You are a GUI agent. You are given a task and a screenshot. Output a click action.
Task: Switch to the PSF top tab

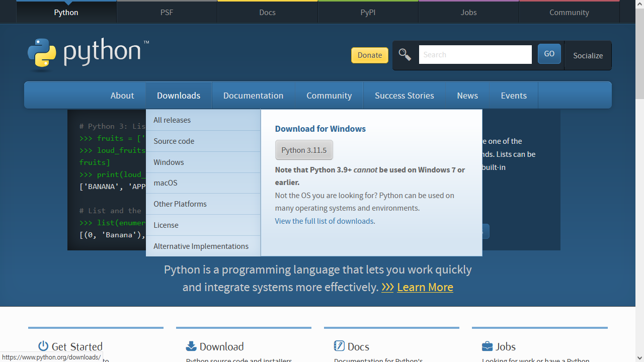(x=167, y=12)
